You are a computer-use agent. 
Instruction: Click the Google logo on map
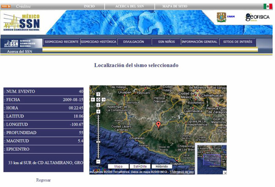tap(97, 170)
